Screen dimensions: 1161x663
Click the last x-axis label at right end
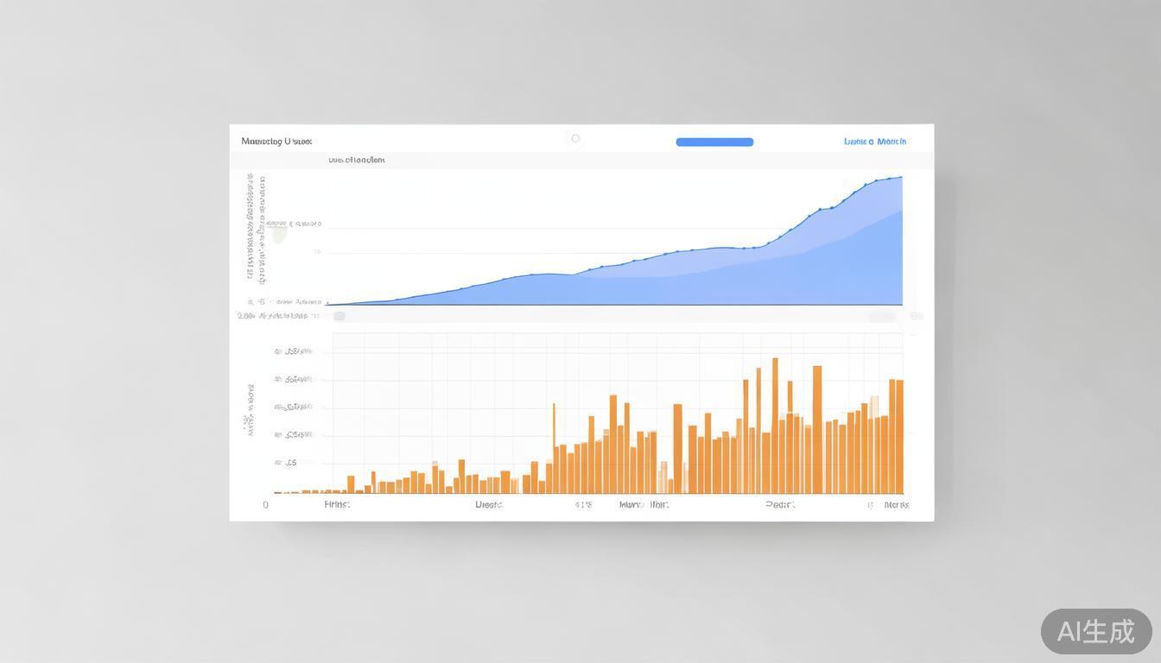click(896, 504)
